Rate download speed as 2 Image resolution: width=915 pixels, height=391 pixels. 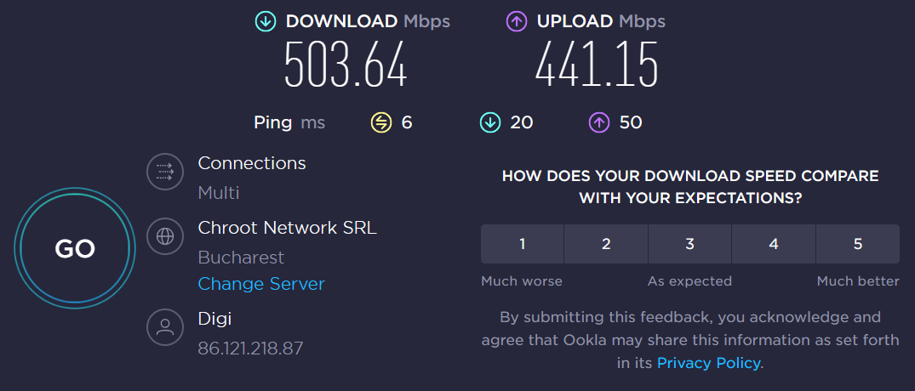pyautogui.click(x=606, y=244)
